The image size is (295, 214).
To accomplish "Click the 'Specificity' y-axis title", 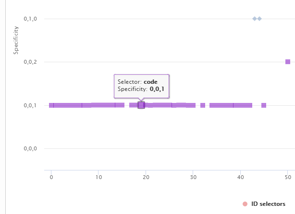I will click(x=16, y=40).
